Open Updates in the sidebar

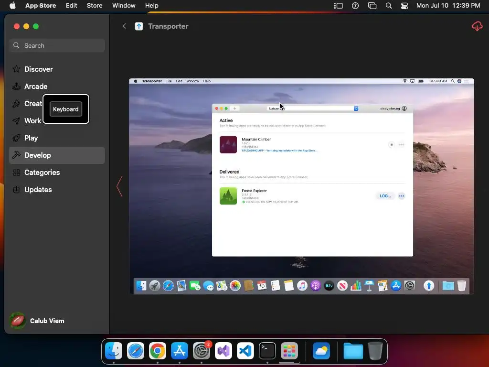(x=57, y=189)
